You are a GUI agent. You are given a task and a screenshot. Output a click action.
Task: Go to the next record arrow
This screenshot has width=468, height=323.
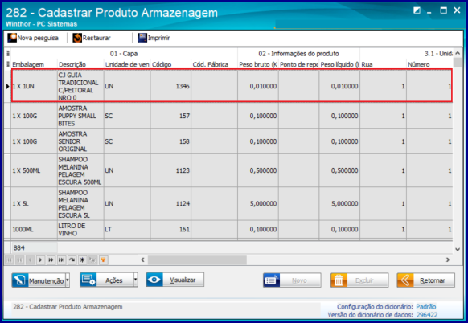click(40, 260)
